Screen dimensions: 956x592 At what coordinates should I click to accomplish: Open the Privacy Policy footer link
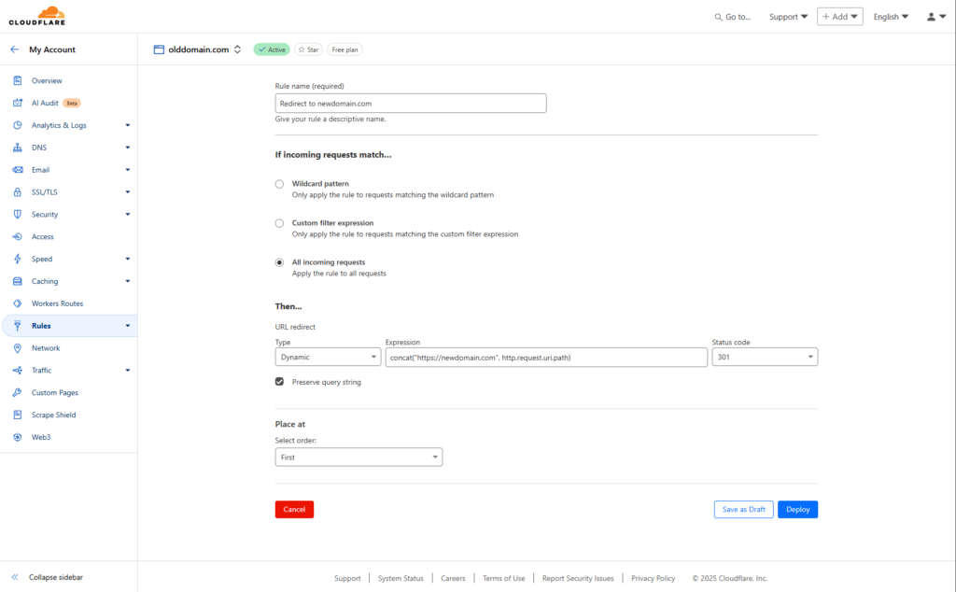[x=653, y=578]
